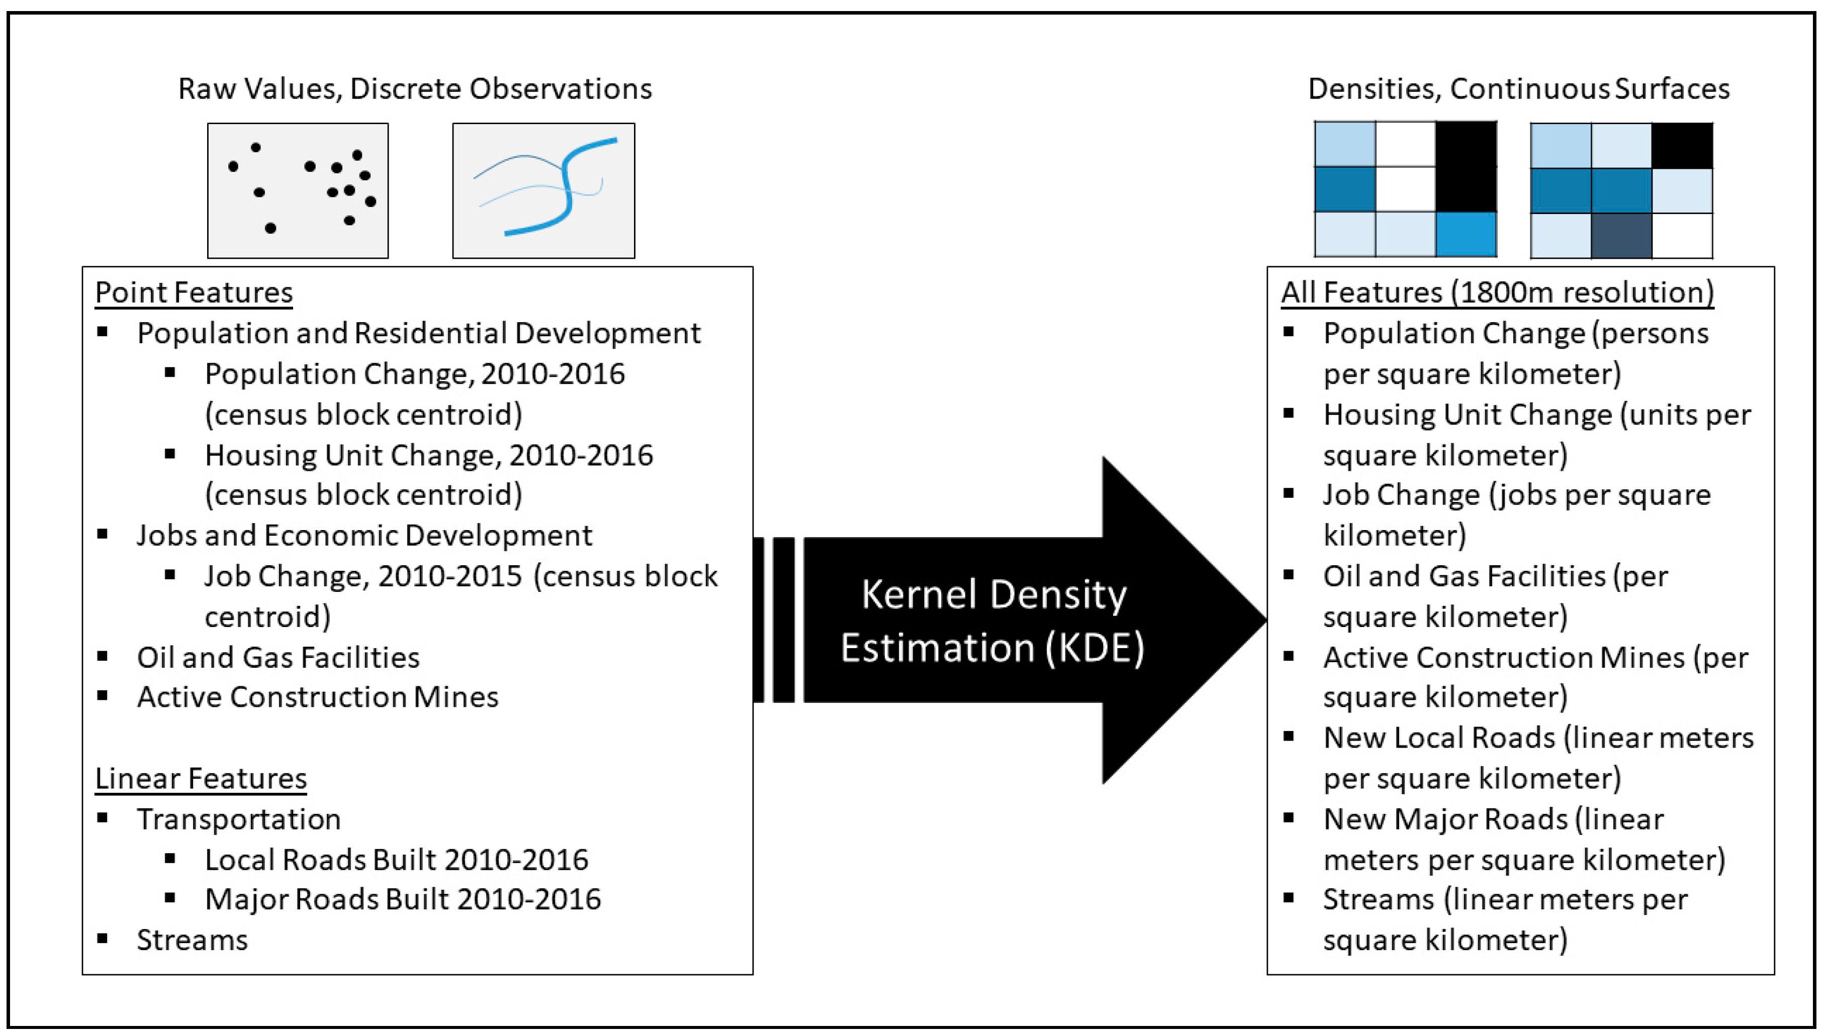The width and height of the screenshot is (1828, 1036).
Task: Click the Linear Features heading
Action: [201, 778]
